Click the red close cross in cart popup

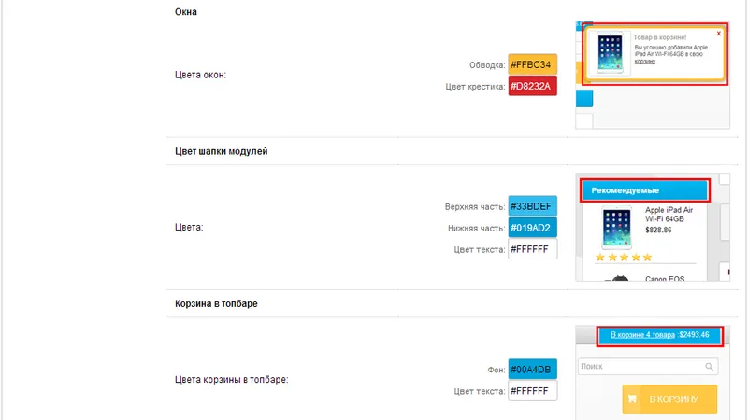718,34
